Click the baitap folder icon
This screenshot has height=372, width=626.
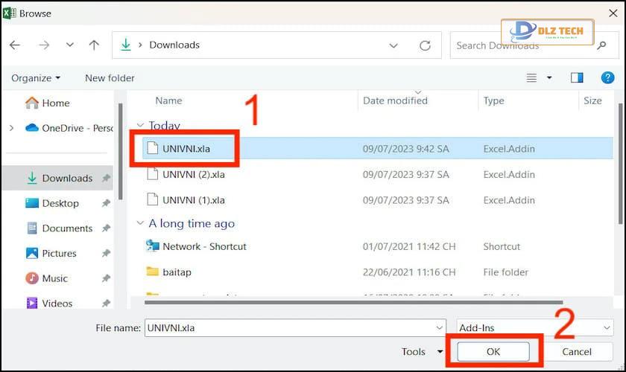[x=152, y=272]
